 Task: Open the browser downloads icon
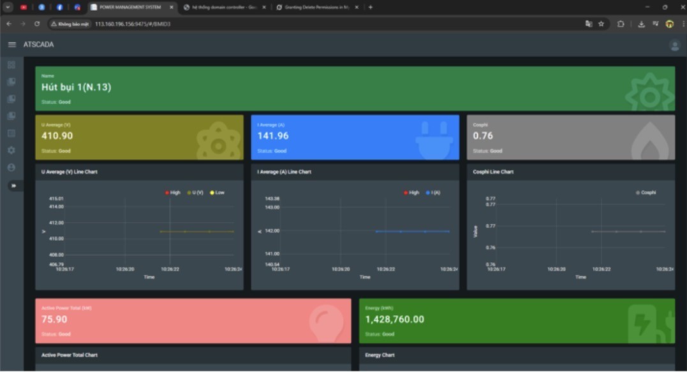click(x=641, y=24)
